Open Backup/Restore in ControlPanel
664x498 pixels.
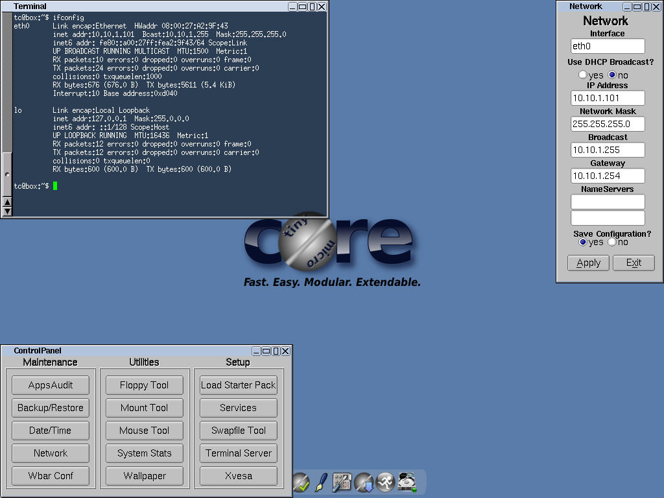(51, 408)
